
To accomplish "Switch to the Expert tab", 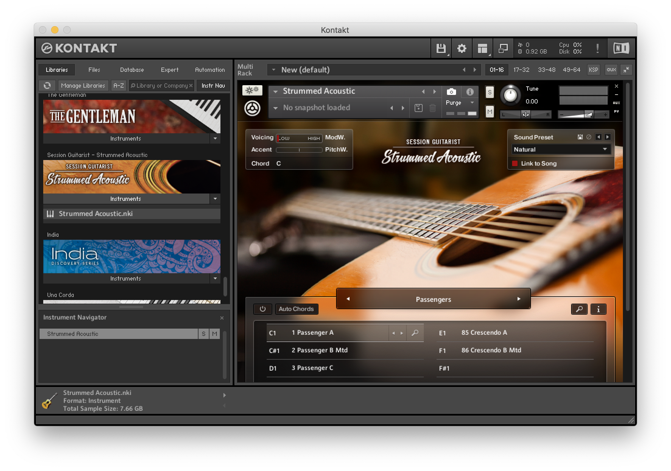I will (x=170, y=70).
